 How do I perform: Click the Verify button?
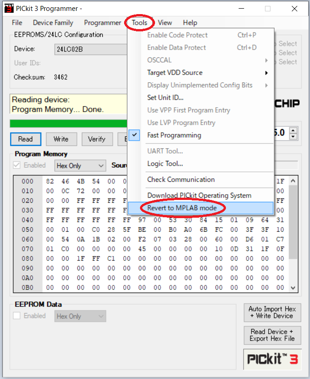click(96, 139)
